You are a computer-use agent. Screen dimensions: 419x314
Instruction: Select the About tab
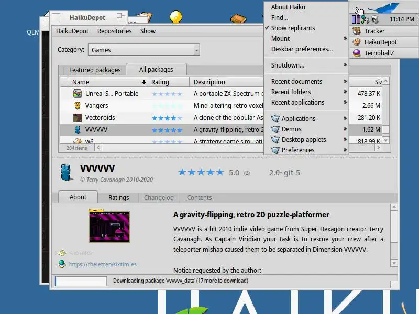click(x=78, y=197)
